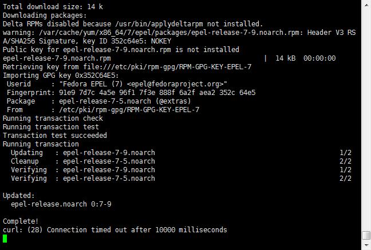Click the 'Updated:' heading text
This screenshot has height=250, width=371.
(19, 196)
